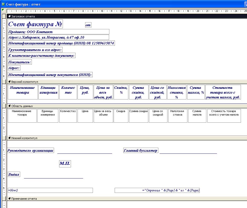Select header label 'Цена со скидкой, руб.'
247x208 pixels.
(x=158, y=92)
